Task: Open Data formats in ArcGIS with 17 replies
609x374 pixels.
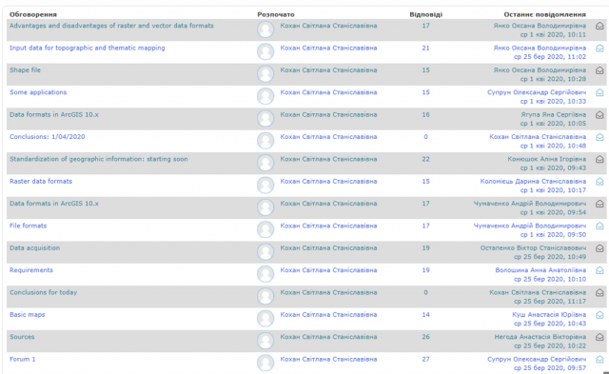Action: [54, 203]
